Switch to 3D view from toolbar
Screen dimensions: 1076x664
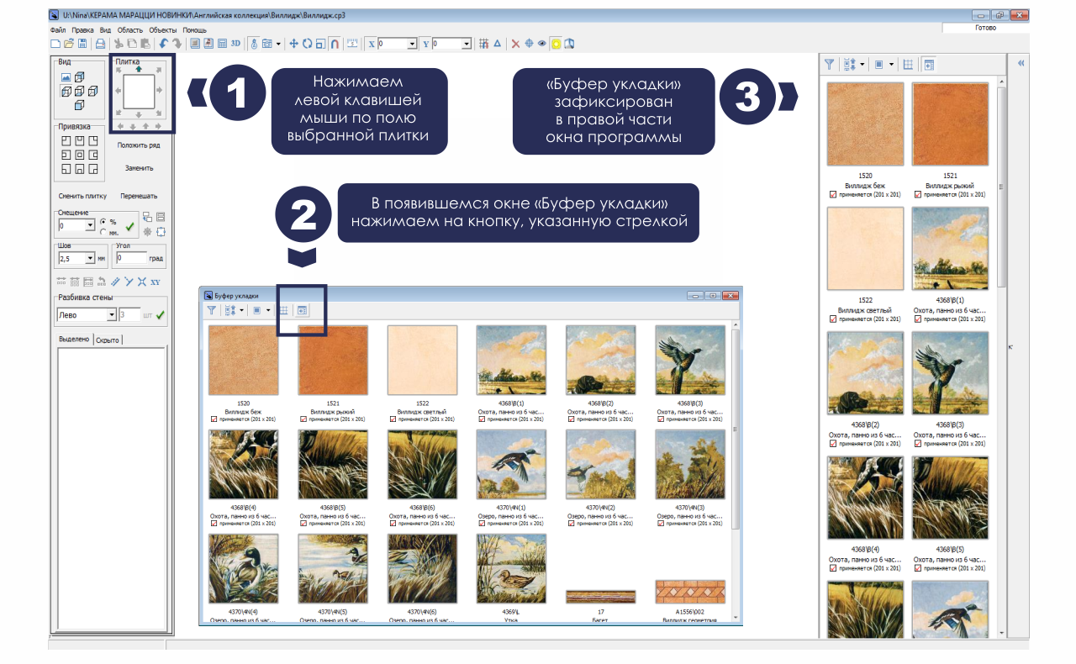[235, 44]
